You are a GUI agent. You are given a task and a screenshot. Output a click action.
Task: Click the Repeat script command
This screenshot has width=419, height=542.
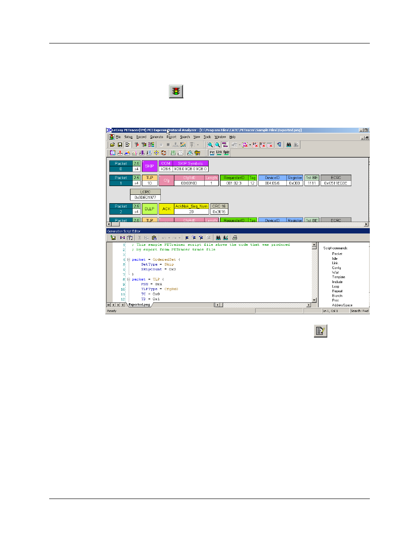point(337,291)
